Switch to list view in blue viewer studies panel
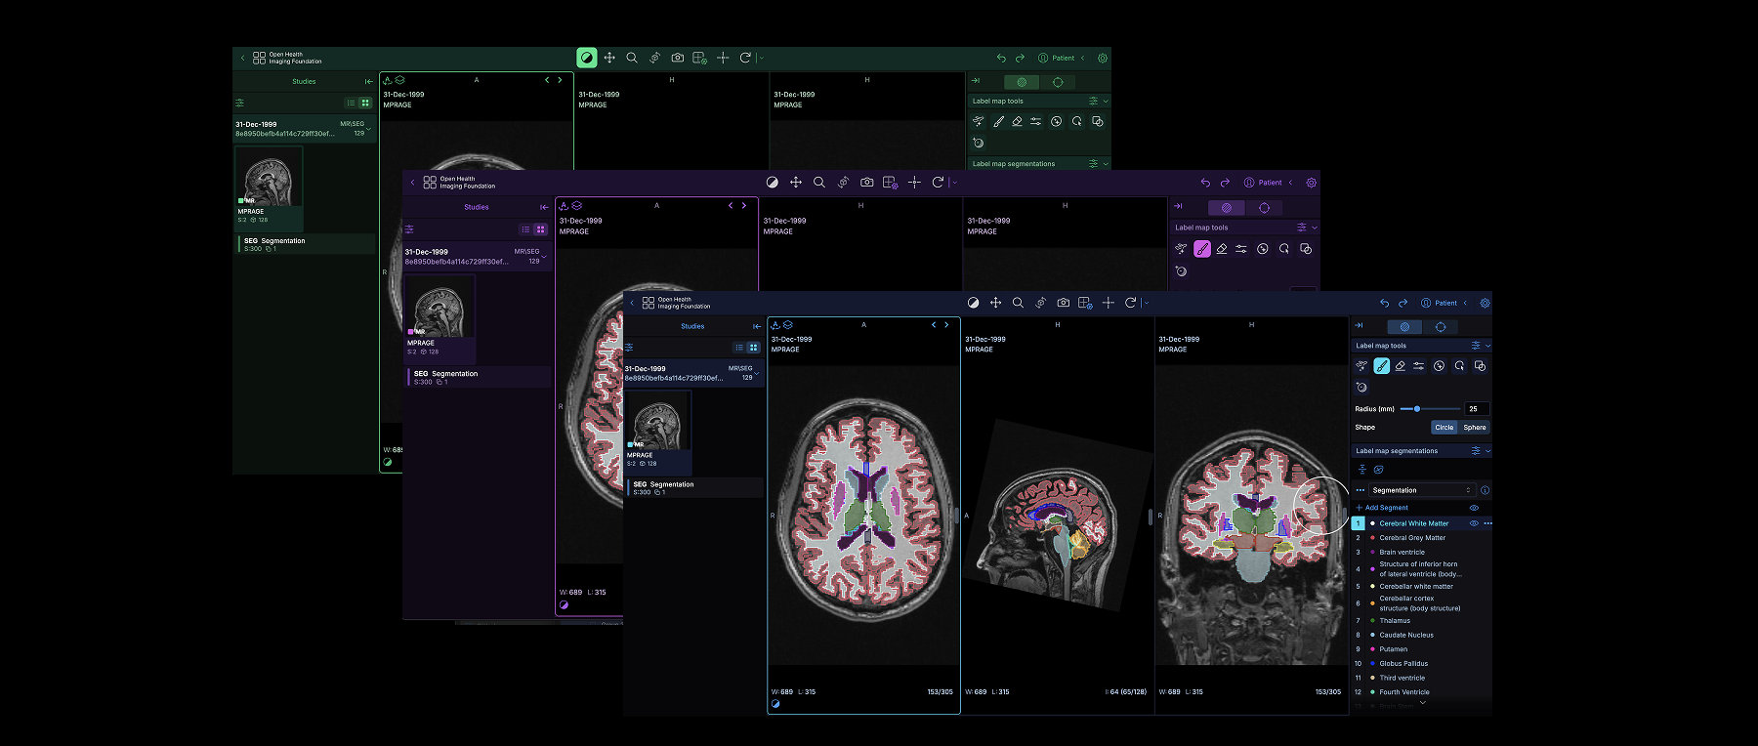 (x=739, y=348)
